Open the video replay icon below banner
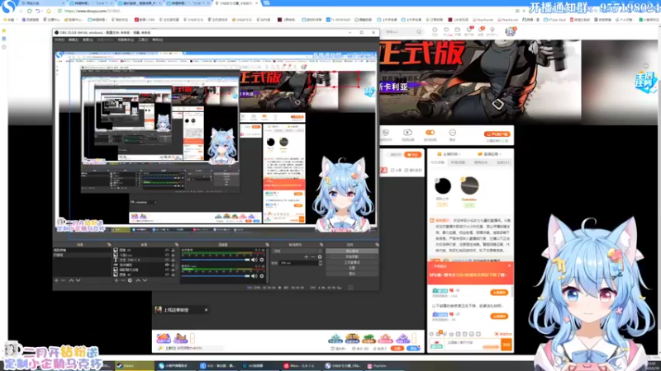 407,133
